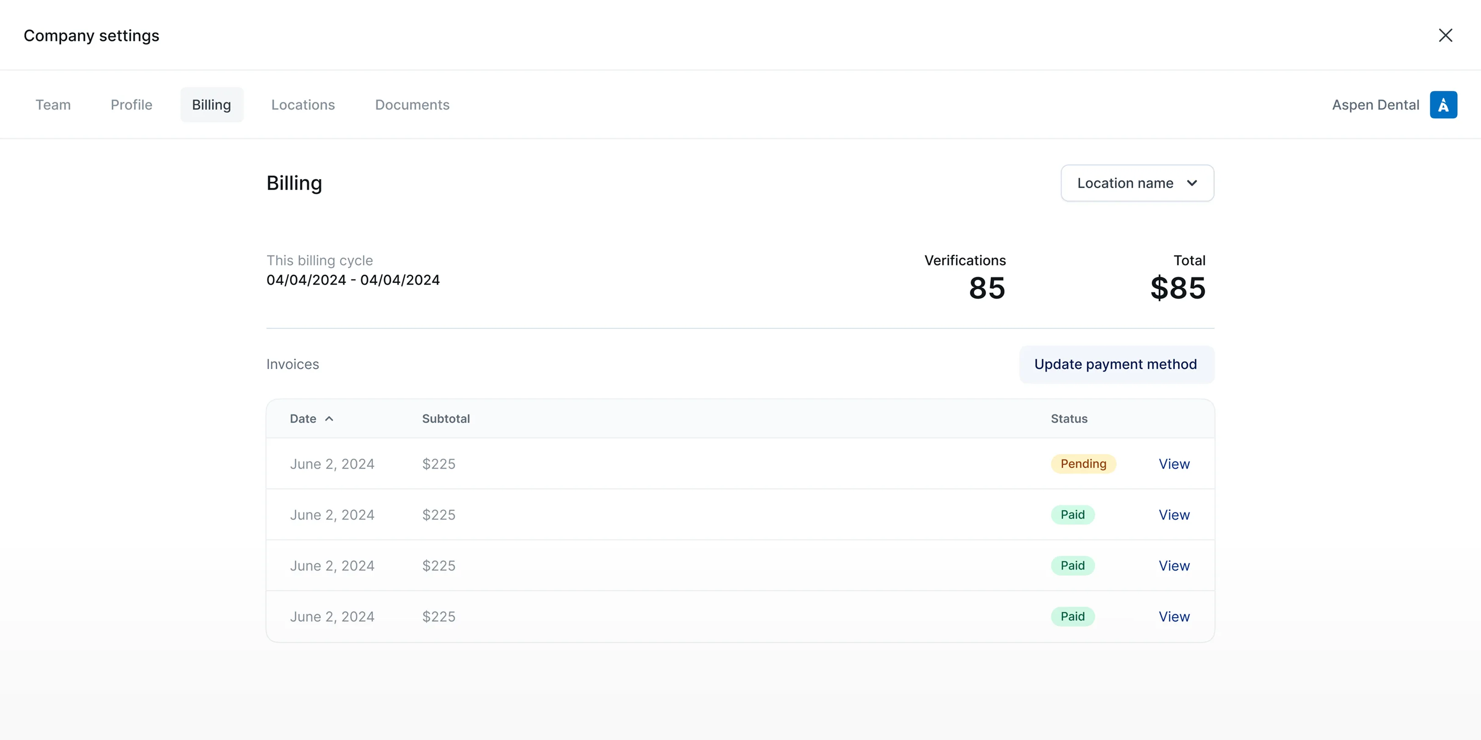Viewport: 1481px width, 740px height.
Task: Click the This billing cycle label
Action: coord(320,260)
